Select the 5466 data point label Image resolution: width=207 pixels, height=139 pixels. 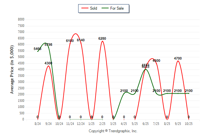pos(37,49)
